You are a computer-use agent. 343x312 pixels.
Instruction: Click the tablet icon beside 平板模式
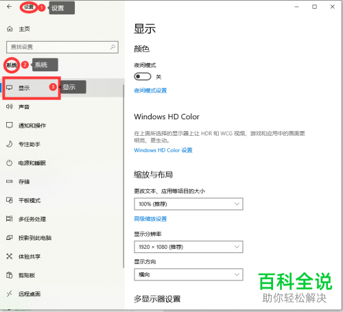tap(10, 200)
